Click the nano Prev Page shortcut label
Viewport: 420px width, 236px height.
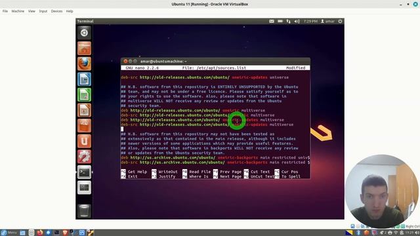tap(230, 172)
